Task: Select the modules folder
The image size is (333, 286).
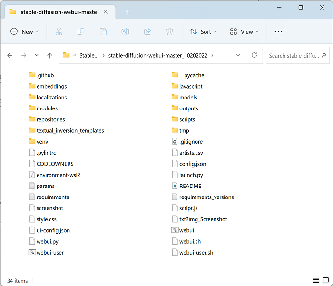Action: click(43, 108)
